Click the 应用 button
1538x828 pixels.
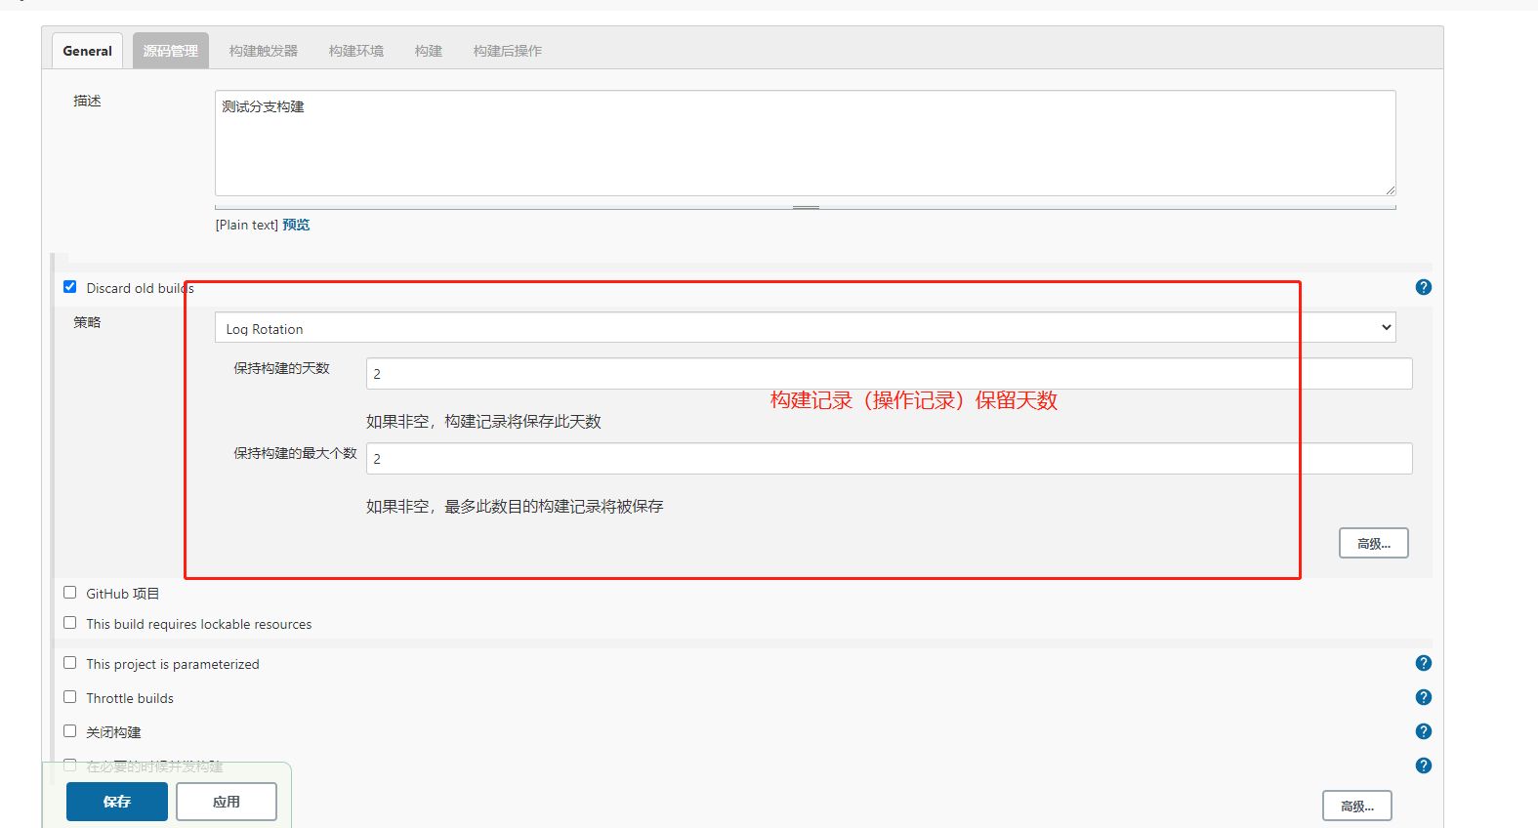(x=227, y=802)
